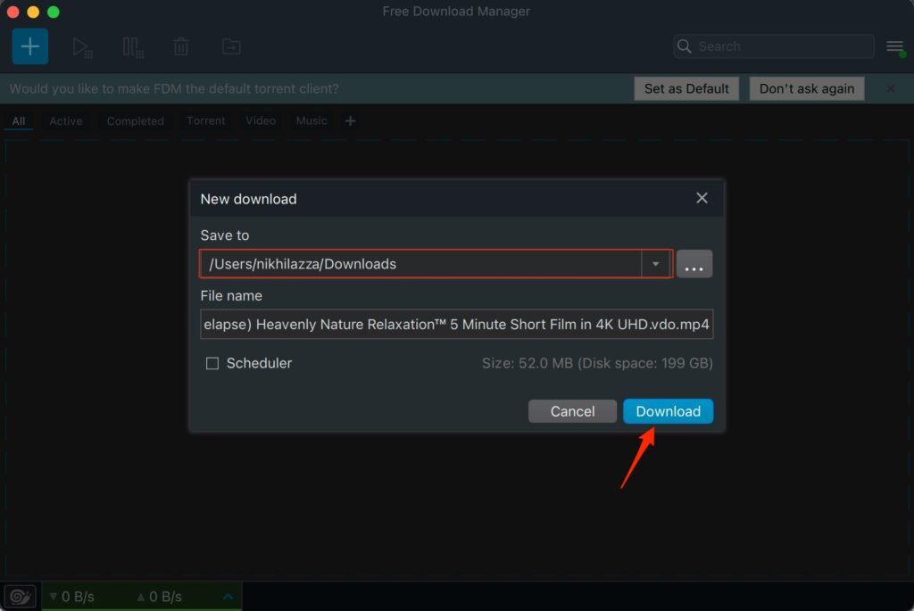Open the Torrent filter tab

tap(205, 120)
